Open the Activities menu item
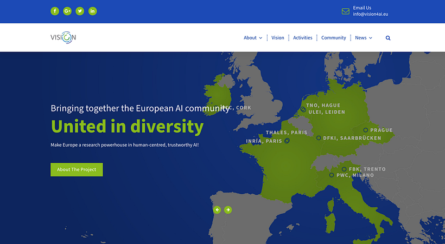Image resolution: width=445 pixels, height=244 pixels. click(302, 38)
